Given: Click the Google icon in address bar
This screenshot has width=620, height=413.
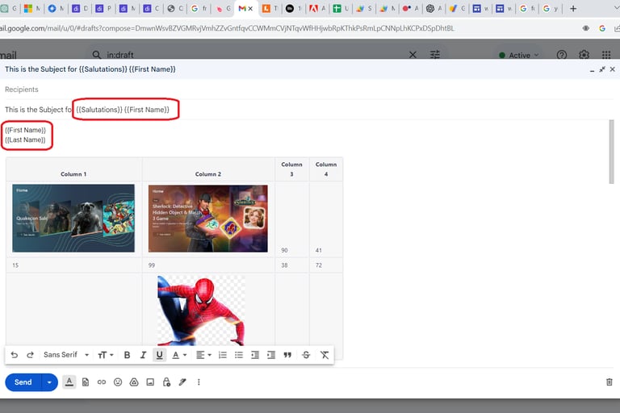Looking at the screenshot, I should (602, 28).
